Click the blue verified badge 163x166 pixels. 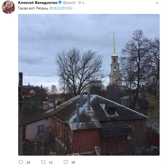(60, 3)
